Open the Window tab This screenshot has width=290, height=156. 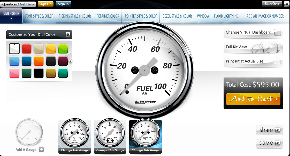(x=203, y=16)
